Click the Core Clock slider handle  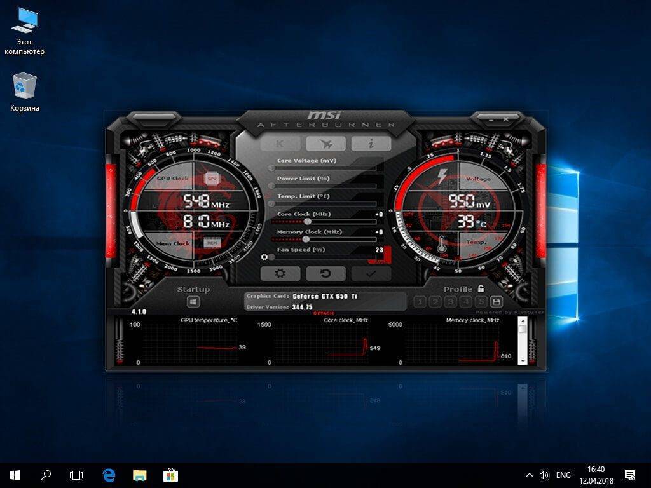[x=308, y=222]
